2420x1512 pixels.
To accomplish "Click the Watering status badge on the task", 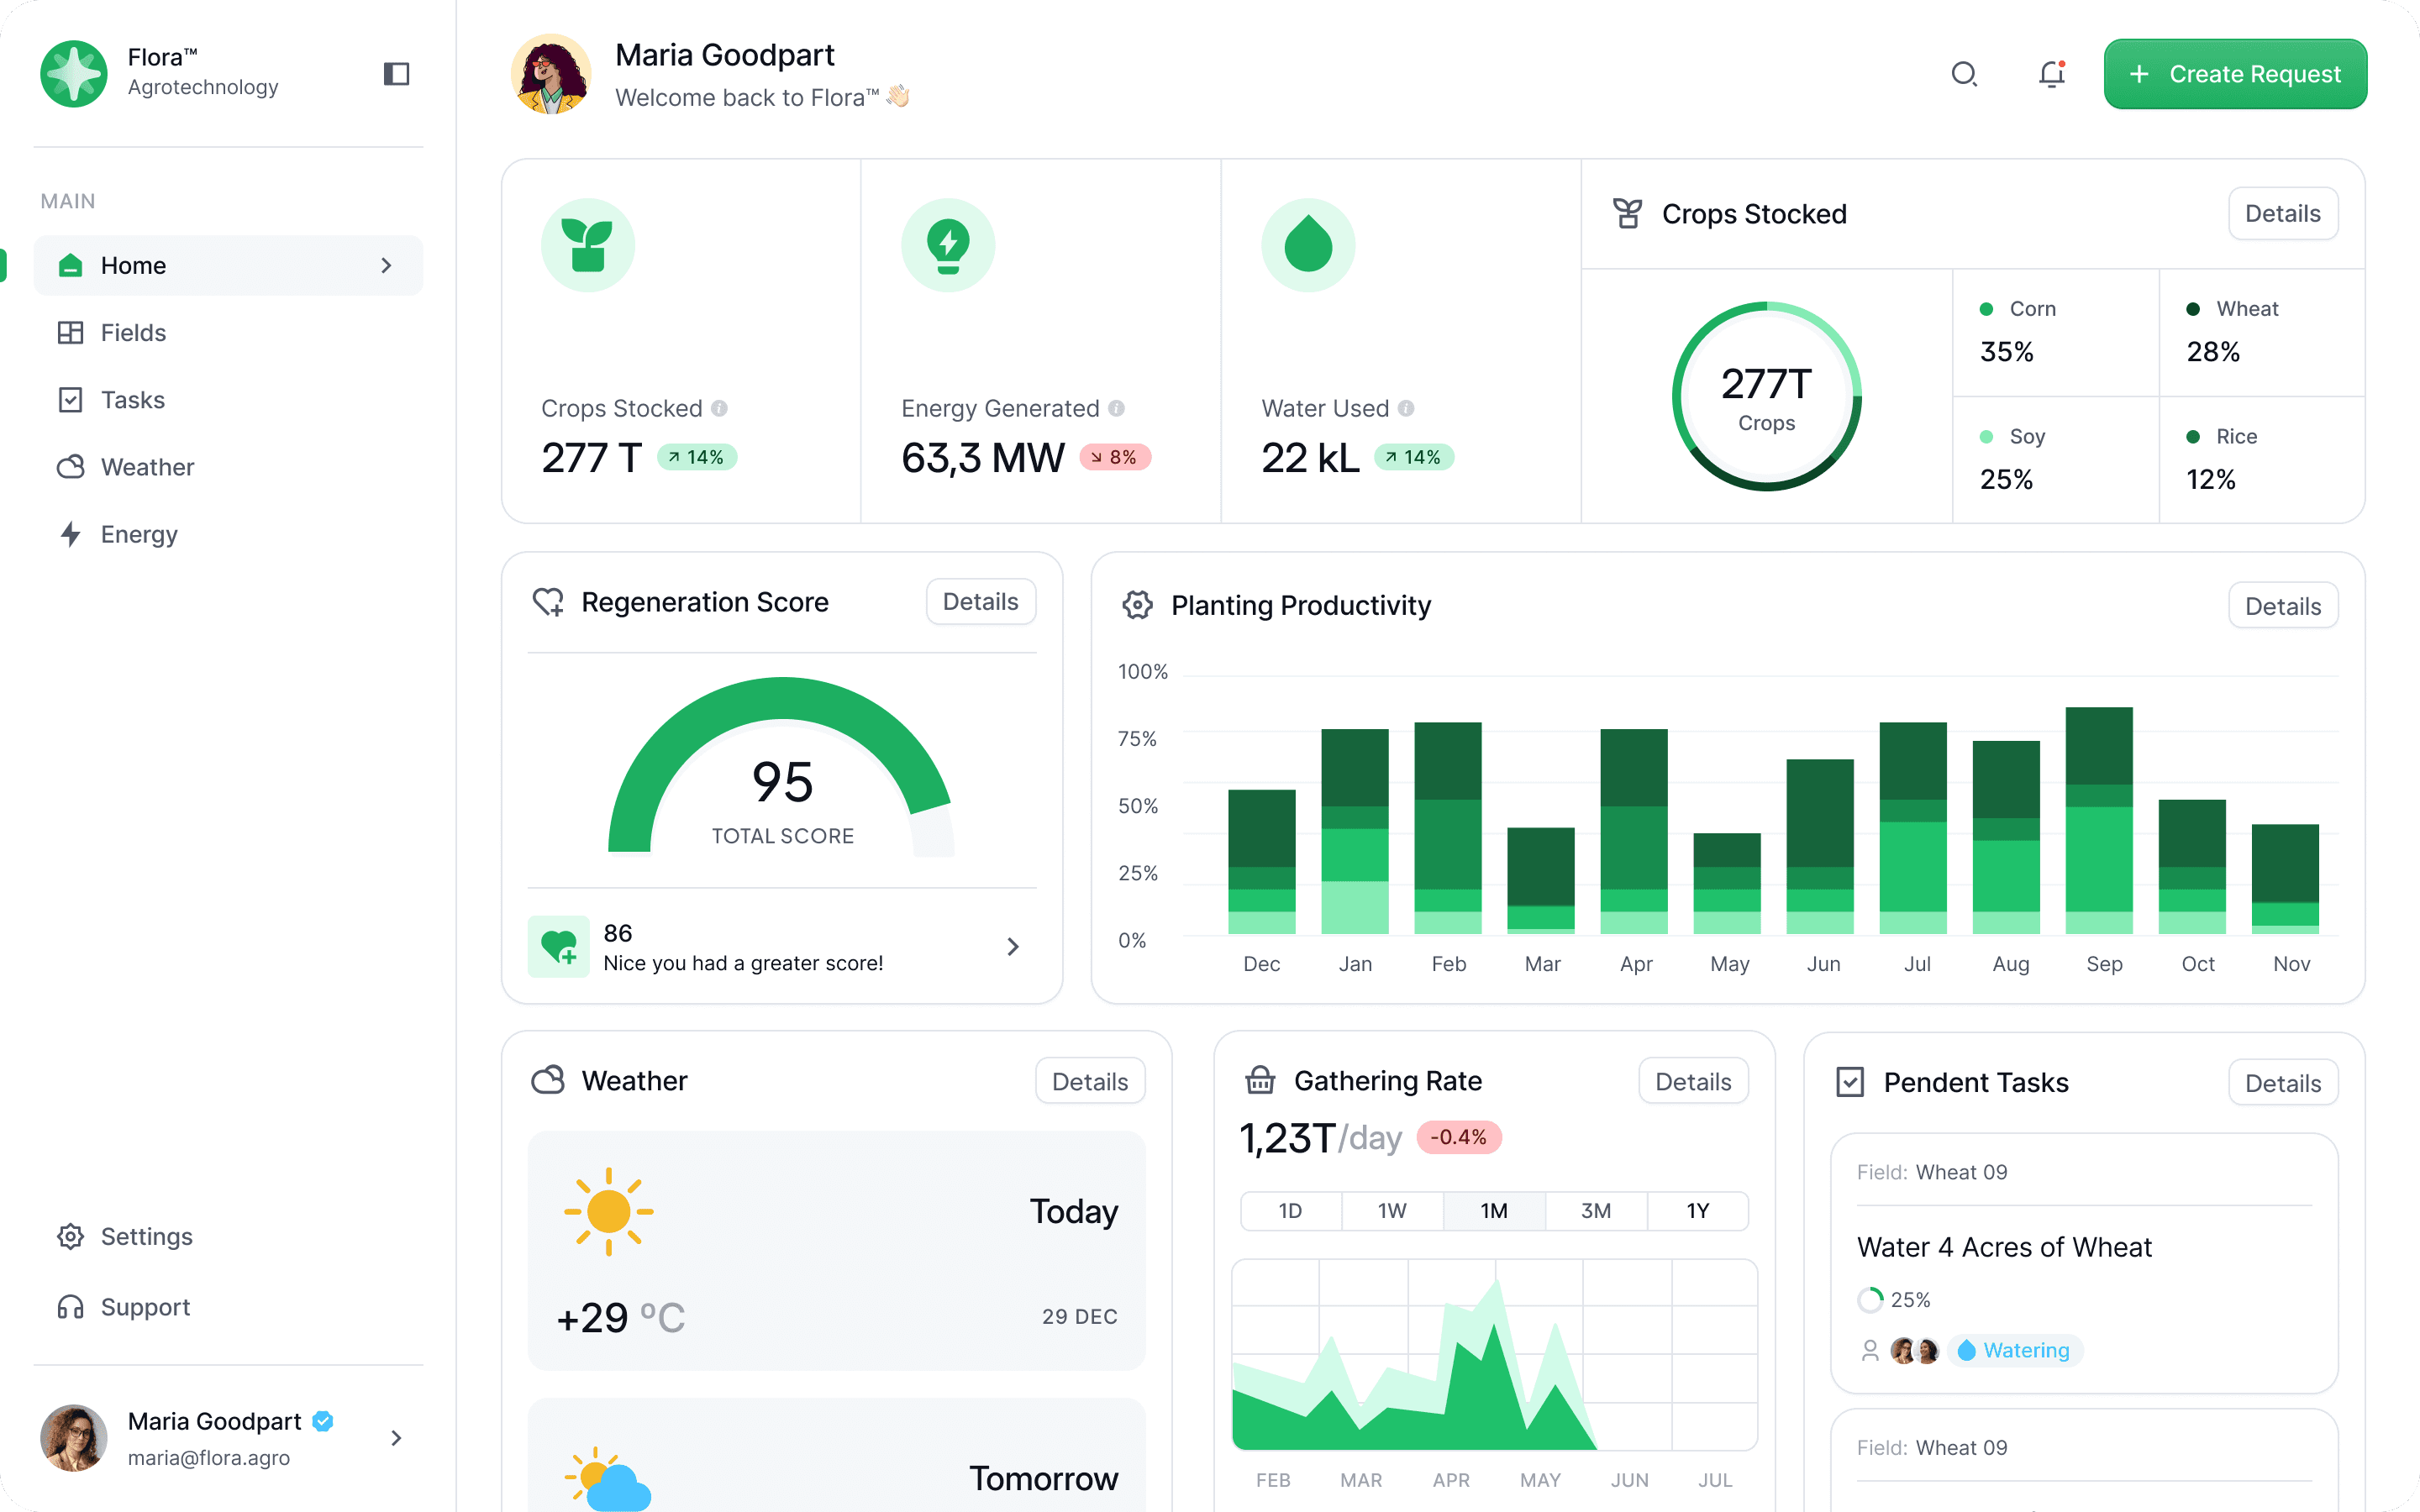I will (x=2015, y=1350).
